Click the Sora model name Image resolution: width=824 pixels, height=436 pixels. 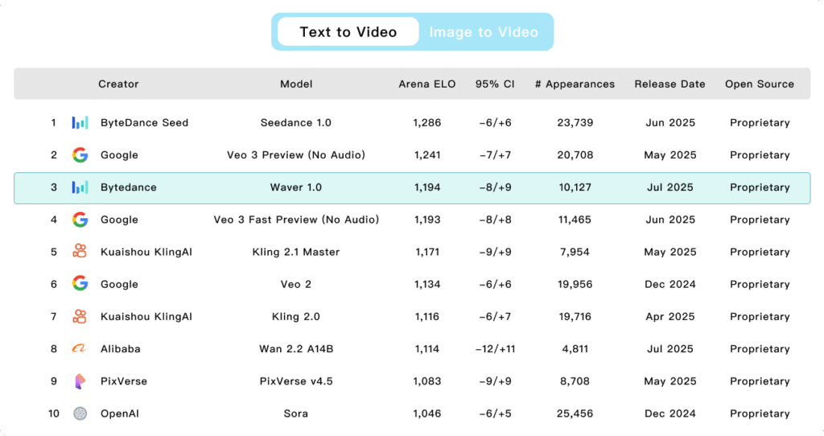(296, 413)
